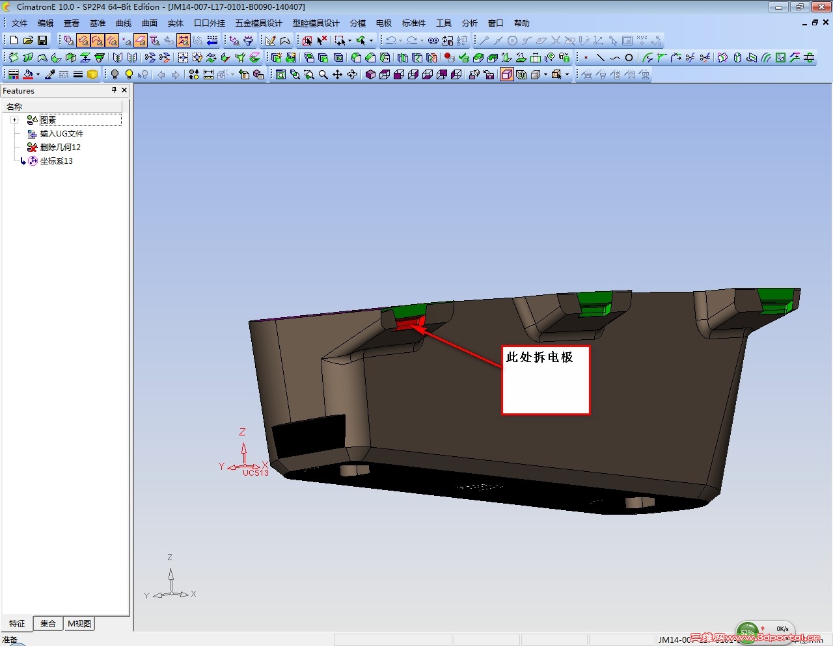This screenshot has width=833, height=646.
Task: Open the 编辑 menu
Action: tap(46, 23)
